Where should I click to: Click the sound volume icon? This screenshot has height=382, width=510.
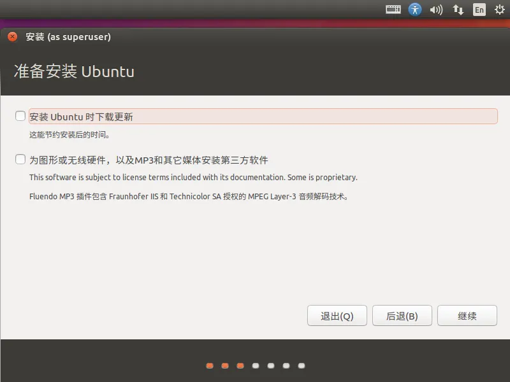(436, 10)
